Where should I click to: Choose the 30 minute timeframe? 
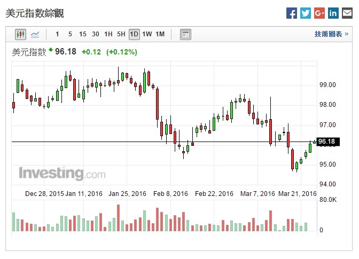96,34
